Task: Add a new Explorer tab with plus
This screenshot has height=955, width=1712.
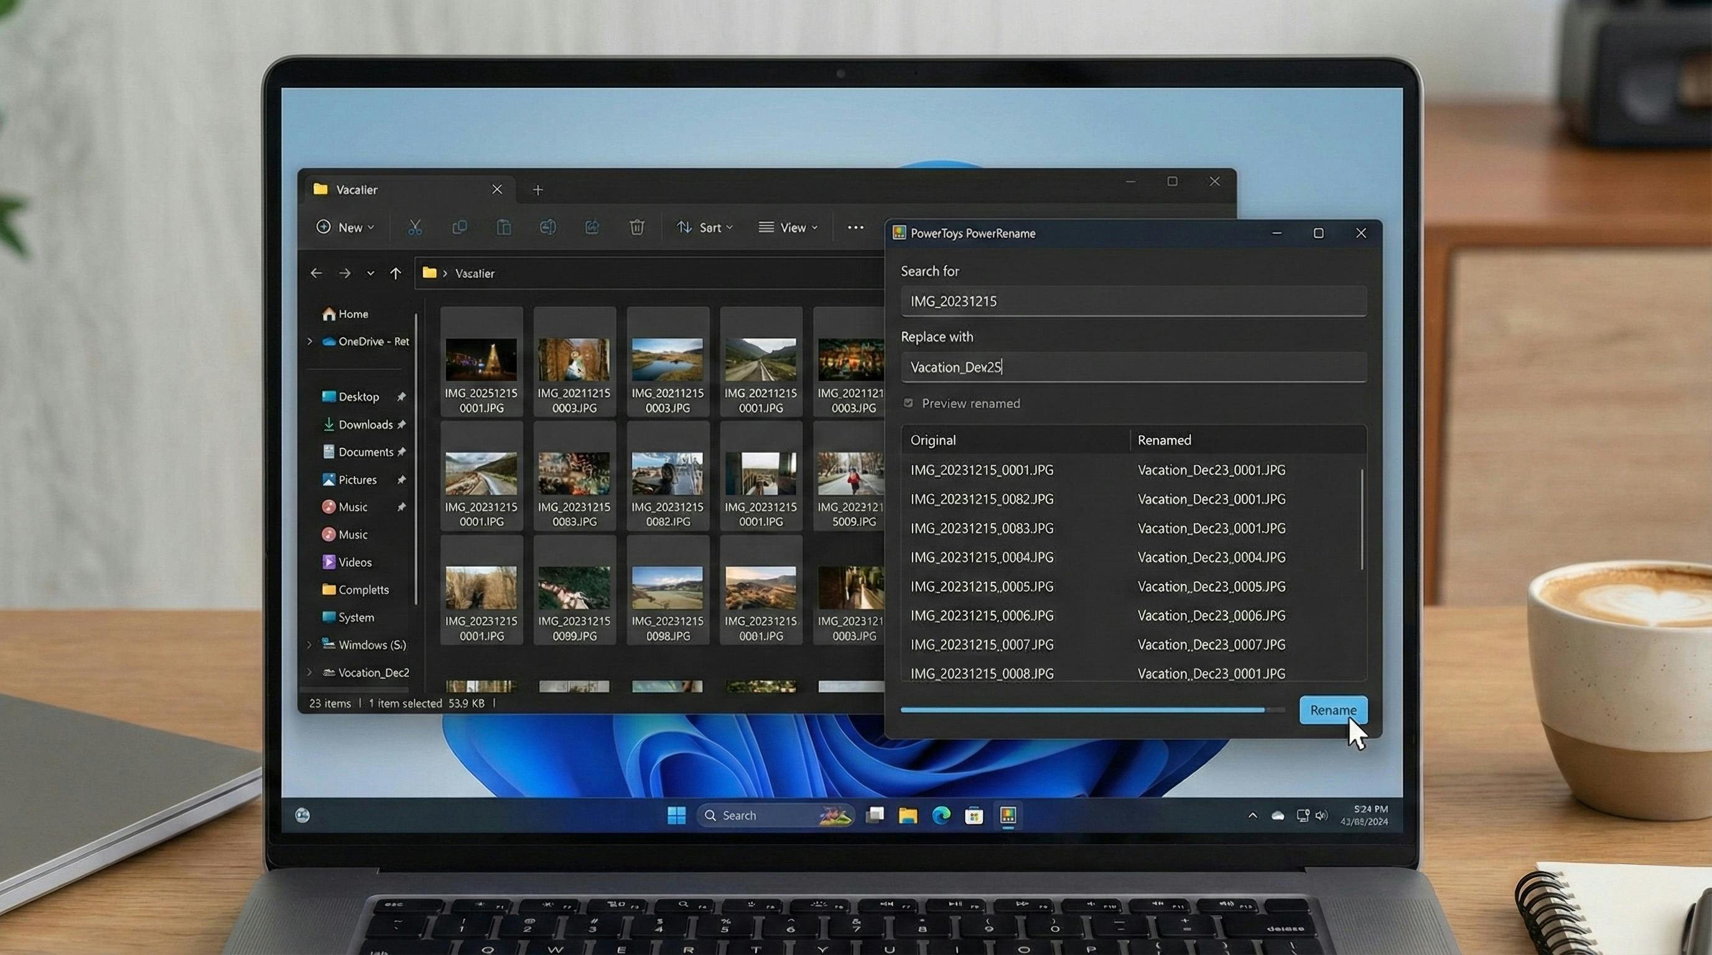Action: [x=537, y=190]
